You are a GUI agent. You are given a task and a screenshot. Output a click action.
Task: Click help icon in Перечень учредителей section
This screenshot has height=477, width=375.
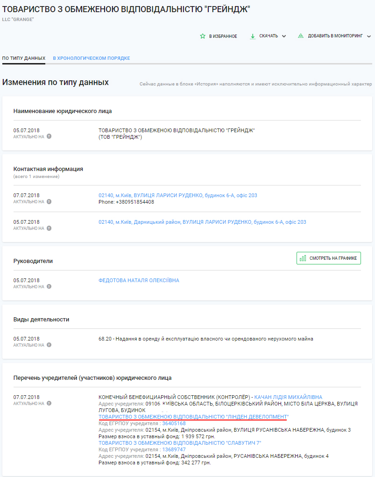click(49, 404)
